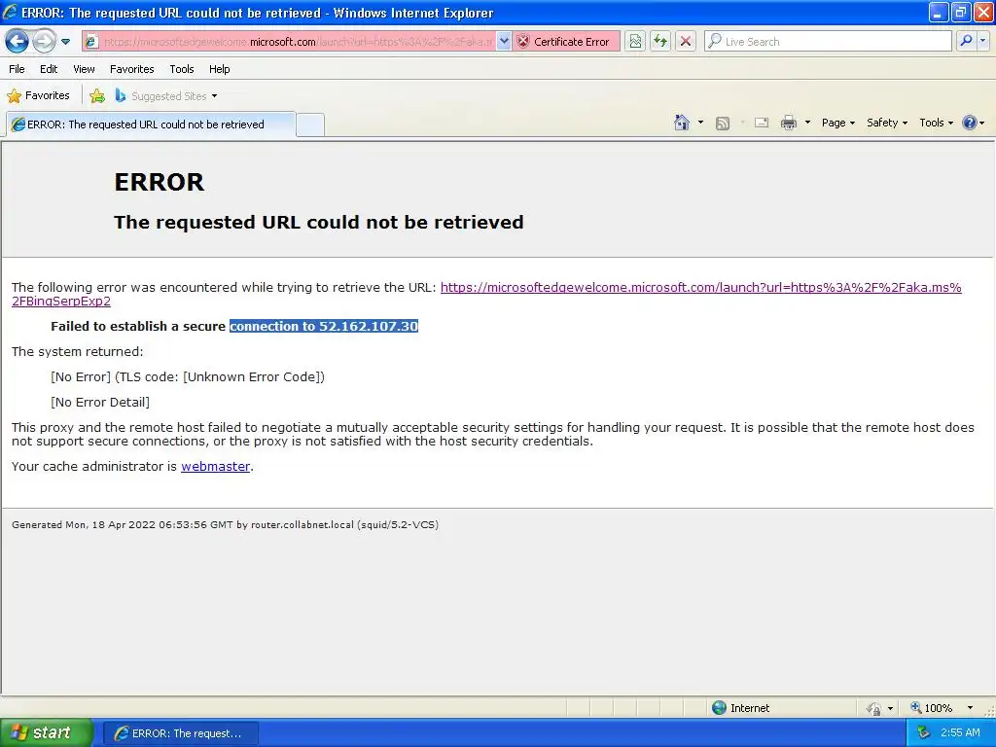Click the IE icon in title bar
The height and width of the screenshot is (747, 996).
click(10, 12)
